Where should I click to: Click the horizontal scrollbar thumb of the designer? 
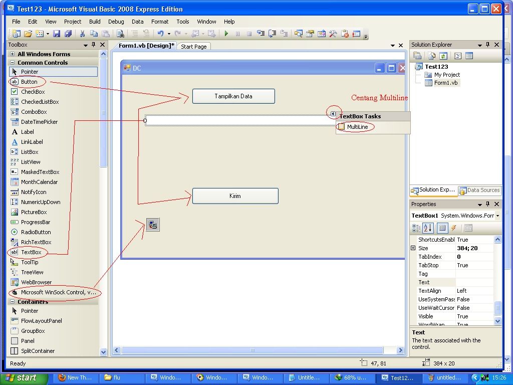[x=252, y=350]
